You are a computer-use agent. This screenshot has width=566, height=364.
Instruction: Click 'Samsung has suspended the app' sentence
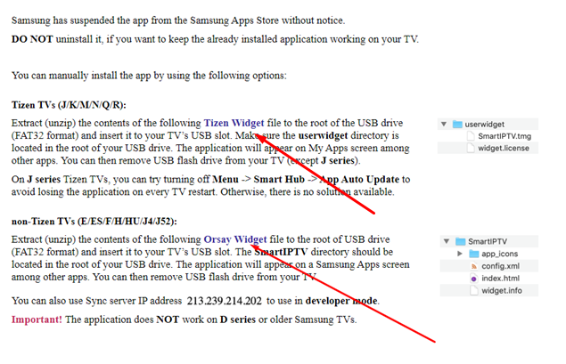click(x=178, y=20)
